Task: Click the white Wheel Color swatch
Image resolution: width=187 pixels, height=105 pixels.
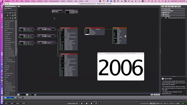Action: 87,34
